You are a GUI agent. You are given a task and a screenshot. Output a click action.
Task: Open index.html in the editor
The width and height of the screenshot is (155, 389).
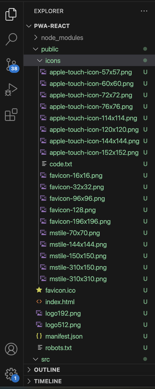(60, 302)
